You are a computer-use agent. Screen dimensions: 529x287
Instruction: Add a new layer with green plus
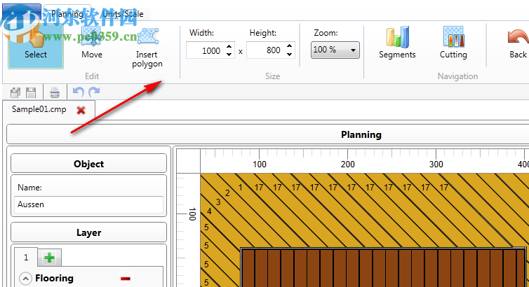pos(49,258)
